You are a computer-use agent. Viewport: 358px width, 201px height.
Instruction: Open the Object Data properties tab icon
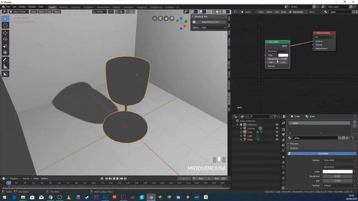coord(284,183)
